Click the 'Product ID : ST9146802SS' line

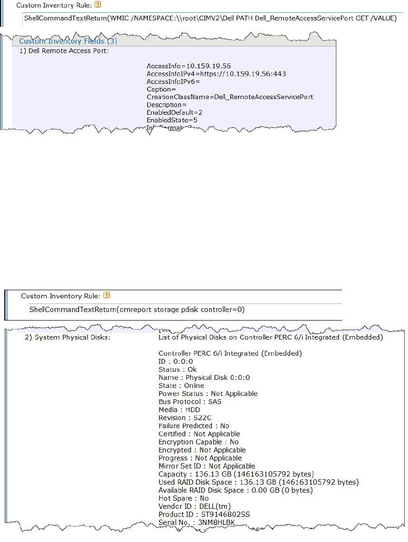[x=204, y=514]
